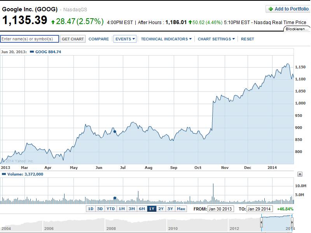Select the 6M time range tab
This screenshot has height=233, width=311.
(x=142, y=209)
